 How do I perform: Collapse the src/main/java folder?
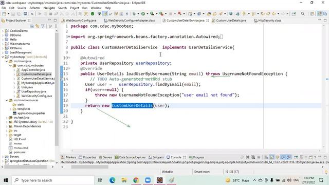[x=7, y=61]
